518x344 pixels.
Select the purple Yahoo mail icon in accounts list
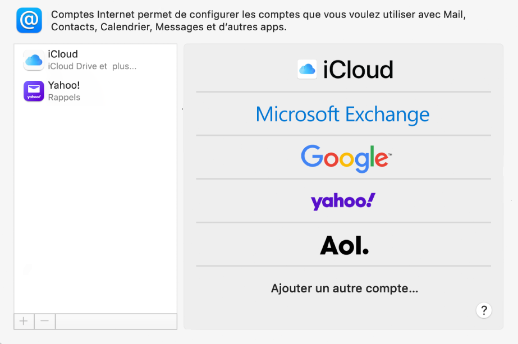[34, 91]
